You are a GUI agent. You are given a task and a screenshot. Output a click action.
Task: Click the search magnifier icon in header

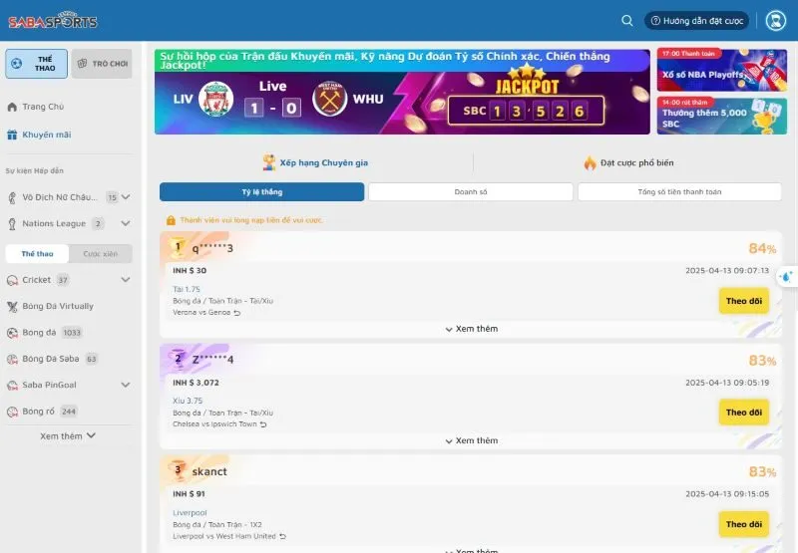626,20
